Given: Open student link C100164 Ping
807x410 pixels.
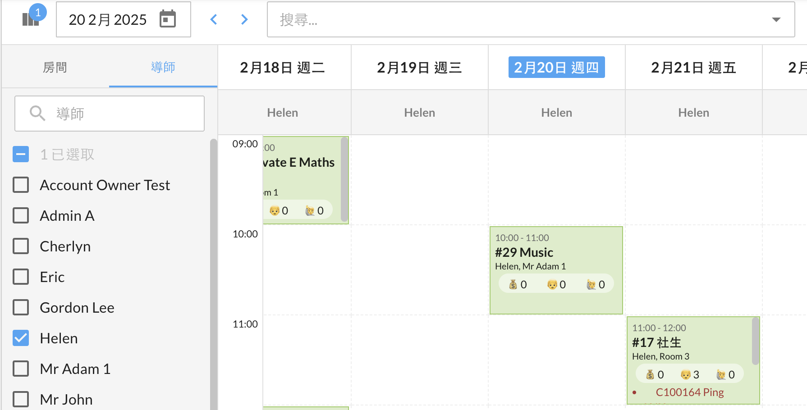Looking at the screenshot, I should (x=689, y=392).
